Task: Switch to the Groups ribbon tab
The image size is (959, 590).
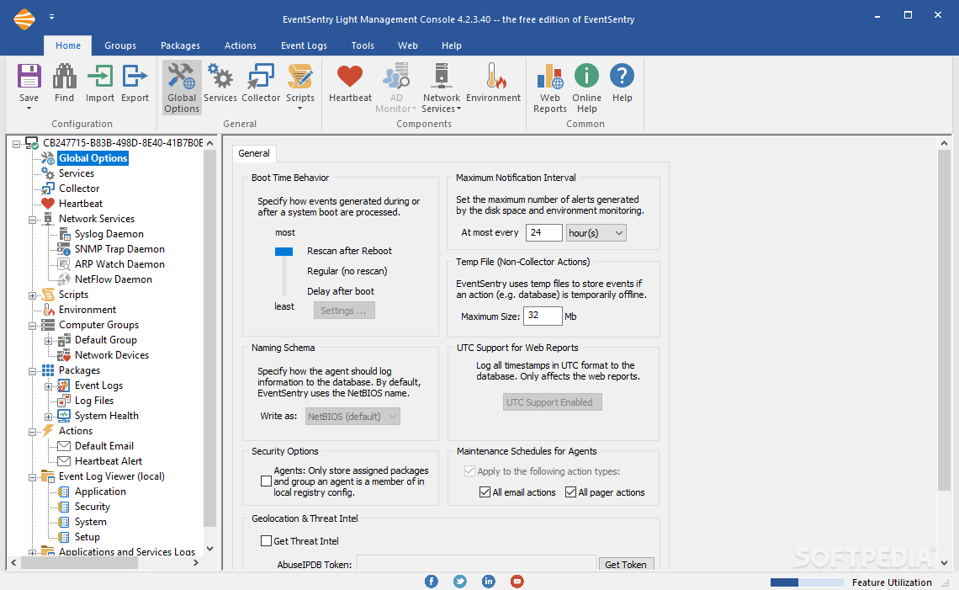Action: (x=119, y=45)
